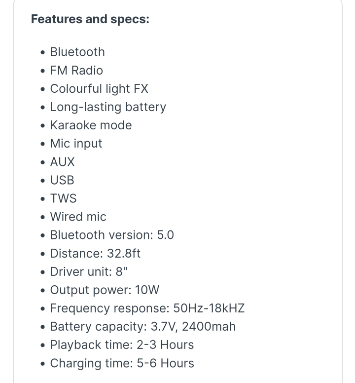Select the Bluetooth feature item
This screenshot has width=355, height=383.
(77, 52)
